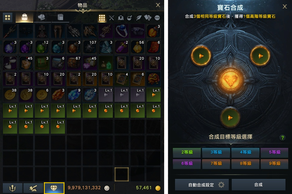Open 自動合成設定 settings

202,185
